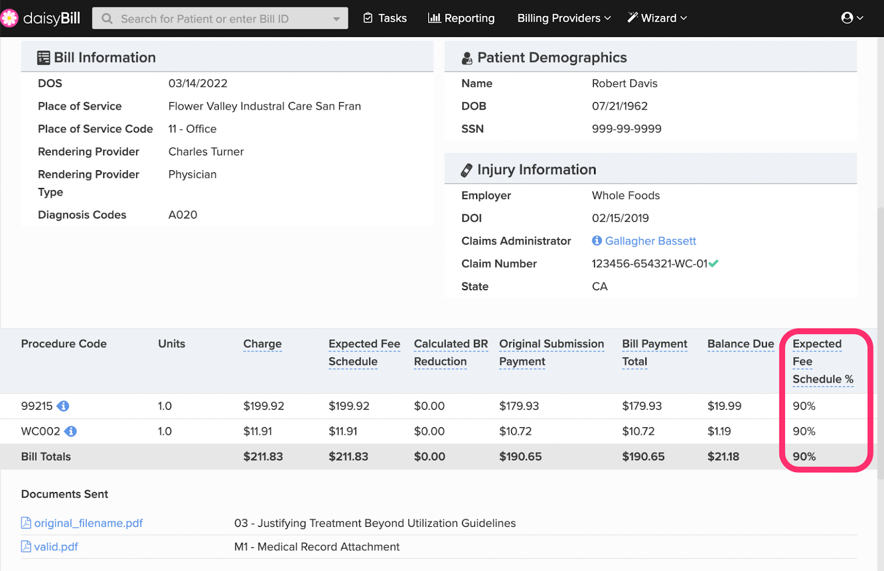Click the $10.72 original submission payment
The height and width of the screenshot is (571, 884).
(515, 432)
